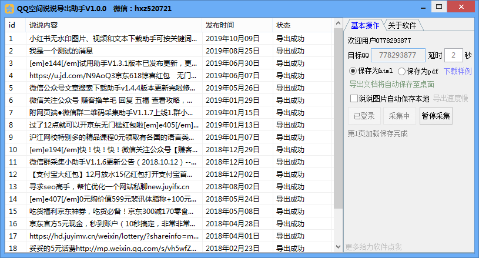
Task: Click the date 2018年02月23日
Action: [233, 248]
